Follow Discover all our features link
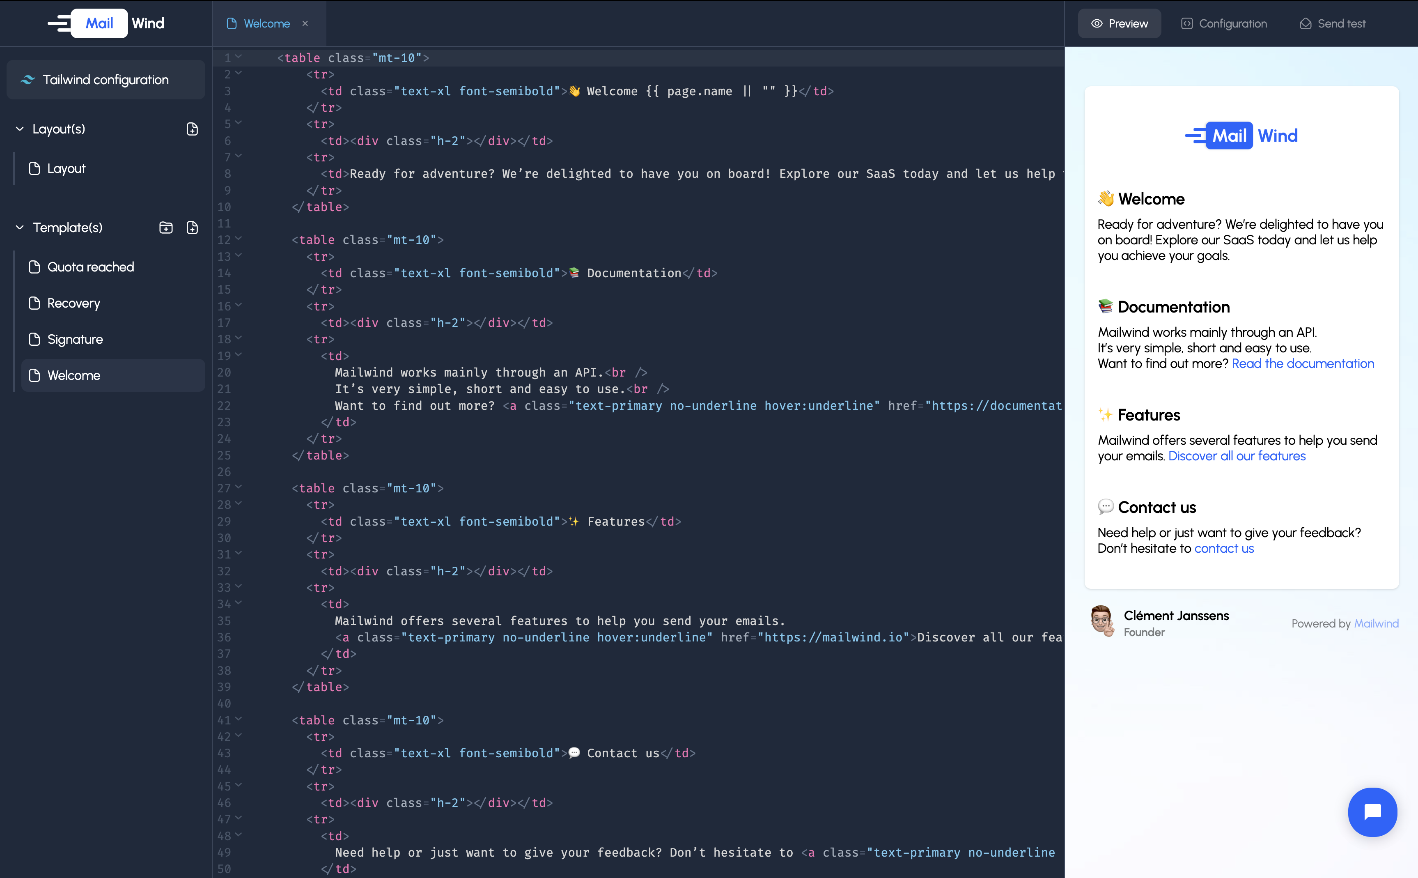Viewport: 1418px width, 878px height. pos(1236,456)
